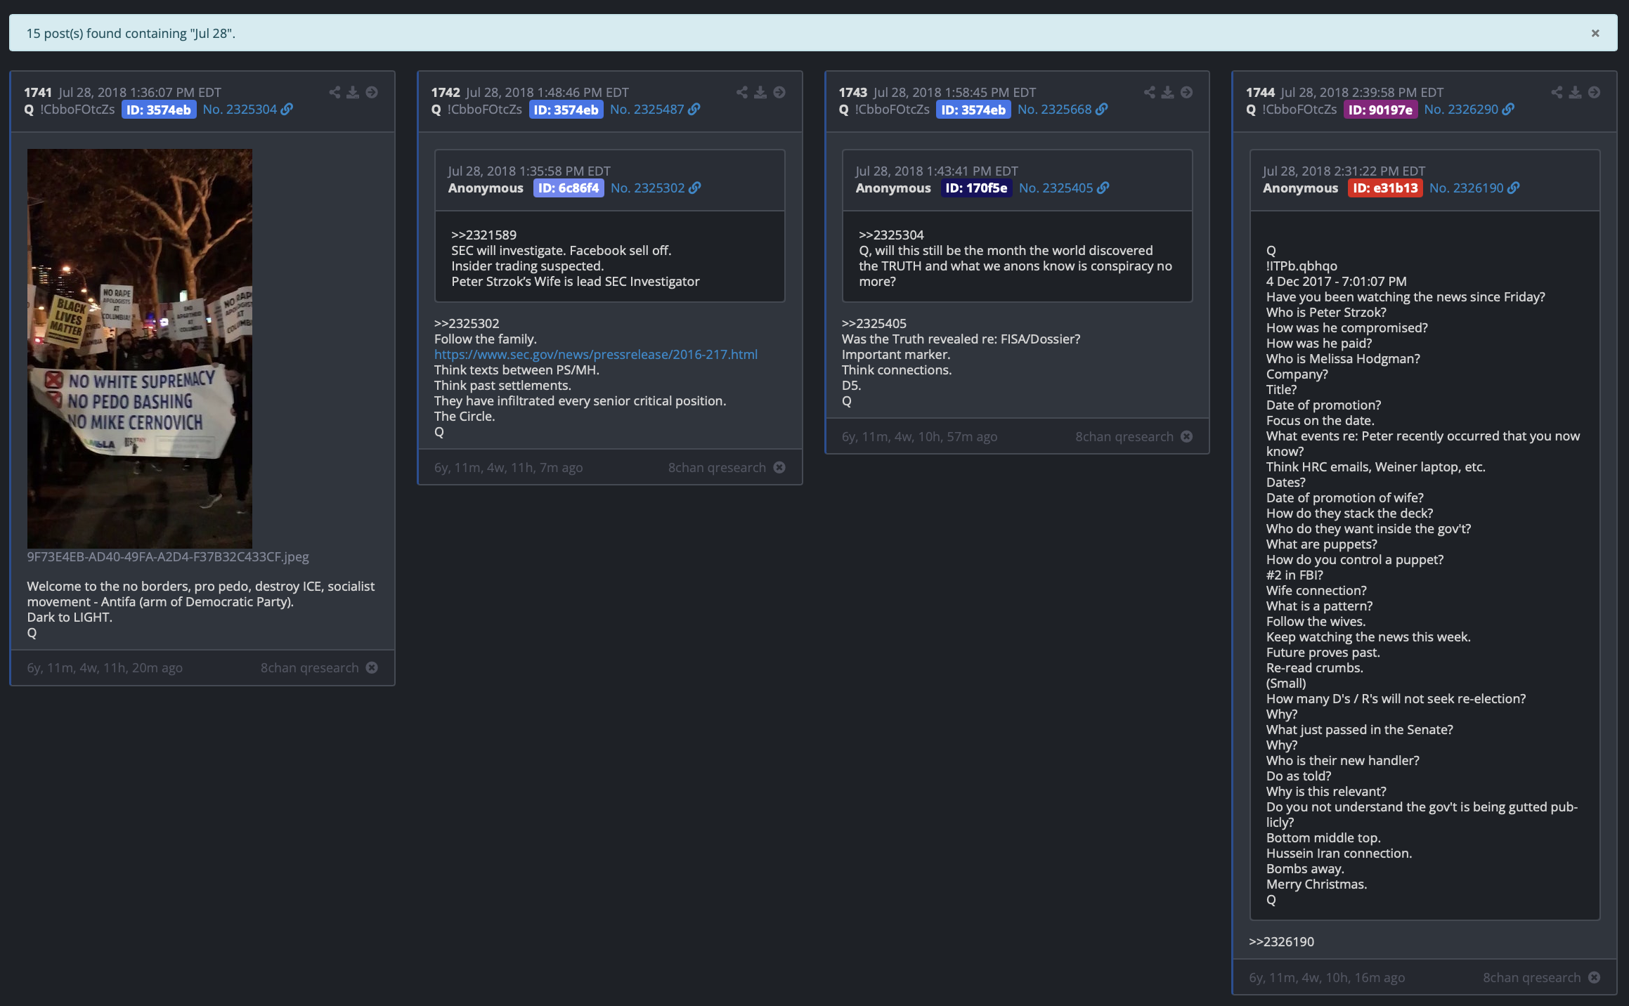Select post number 1743
1629x1006 pixels.
click(x=853, y=93)
